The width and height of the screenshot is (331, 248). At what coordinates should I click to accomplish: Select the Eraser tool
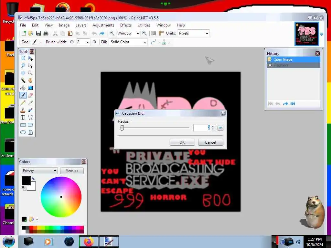(30, 95)
